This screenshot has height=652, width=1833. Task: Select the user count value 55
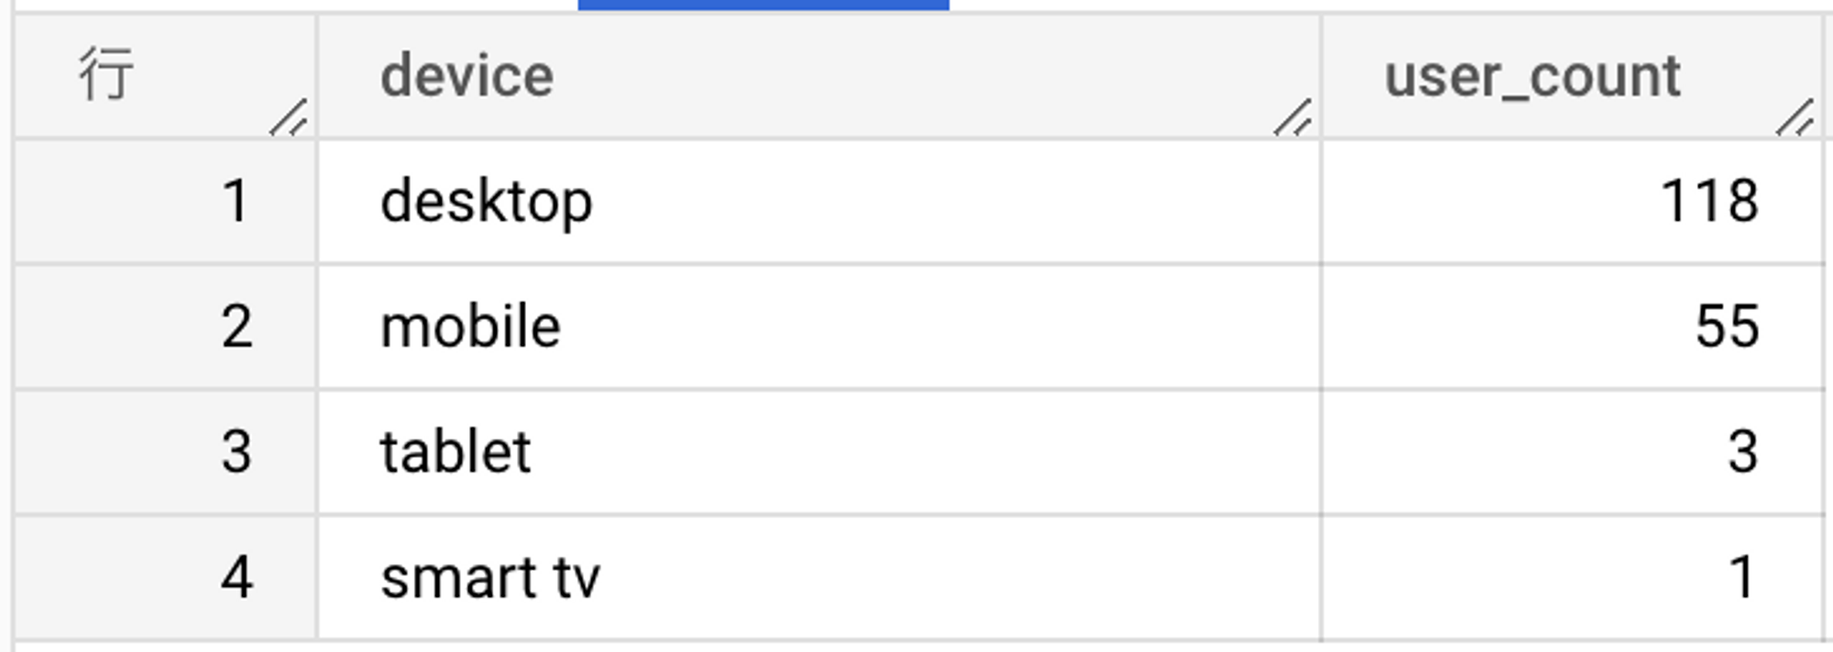pos(1728,326)
